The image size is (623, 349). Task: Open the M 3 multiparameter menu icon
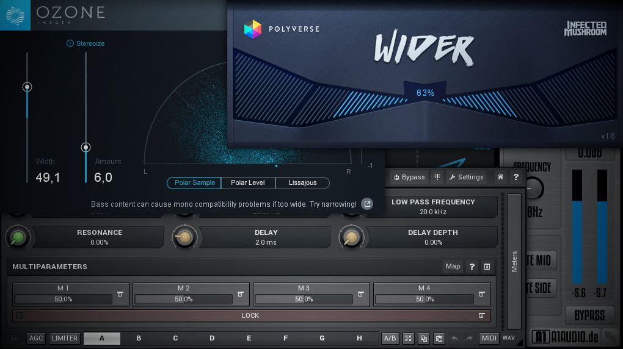point(361,294)
